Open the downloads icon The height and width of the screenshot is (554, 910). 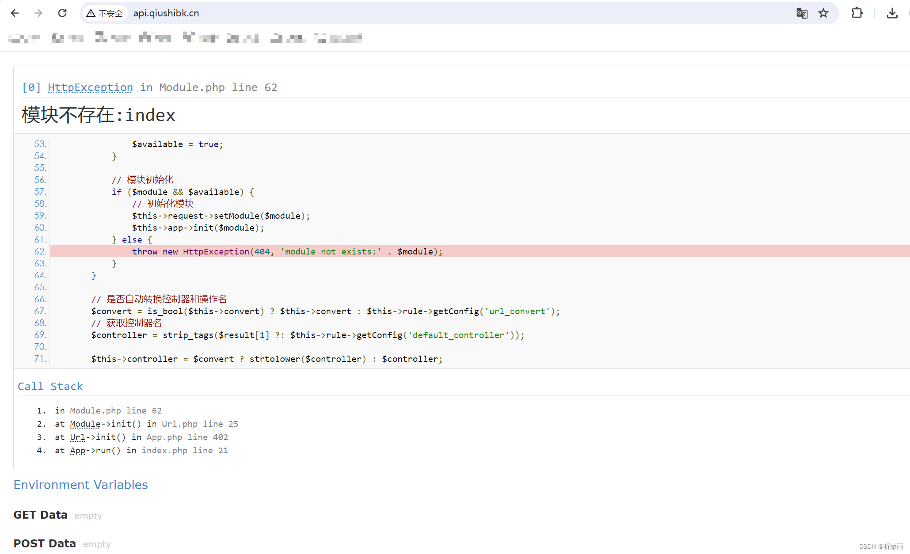[x=892, y=13]
